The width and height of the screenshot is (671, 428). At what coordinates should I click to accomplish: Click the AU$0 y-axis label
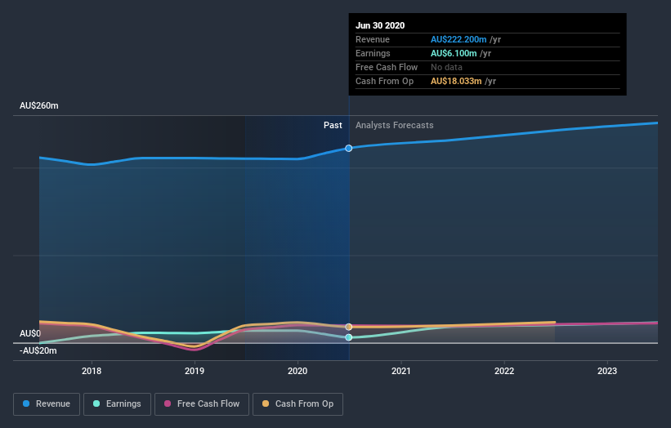pyautogui.click(x=30, y=333)
